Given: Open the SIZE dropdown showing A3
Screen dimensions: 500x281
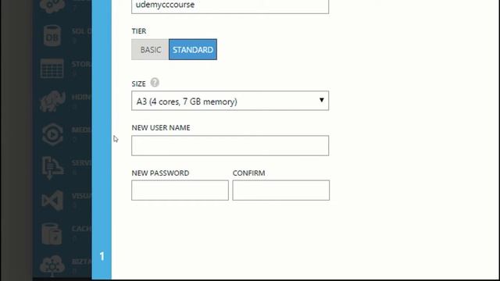Looking at the screenshot, I should [x=230, y=101].
